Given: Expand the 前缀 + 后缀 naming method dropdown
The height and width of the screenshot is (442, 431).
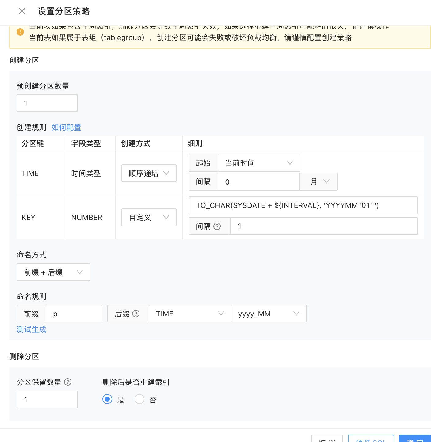Looking at the screenshot, I should (53, 272).
